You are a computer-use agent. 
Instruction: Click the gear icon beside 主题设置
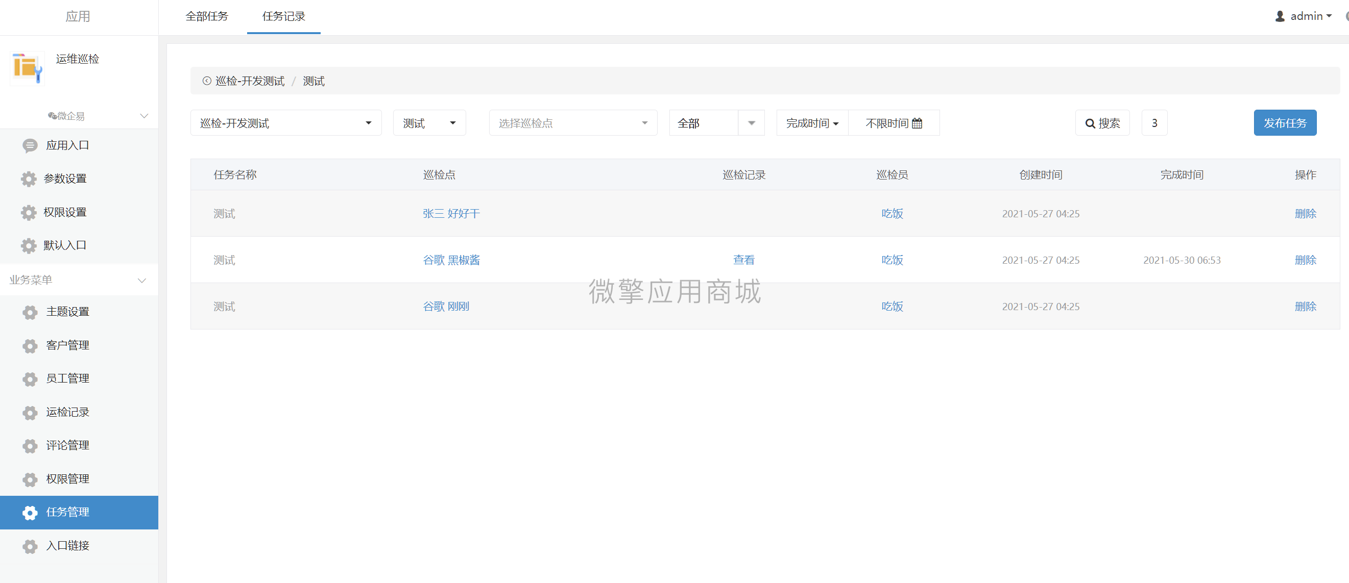point(30,312)
